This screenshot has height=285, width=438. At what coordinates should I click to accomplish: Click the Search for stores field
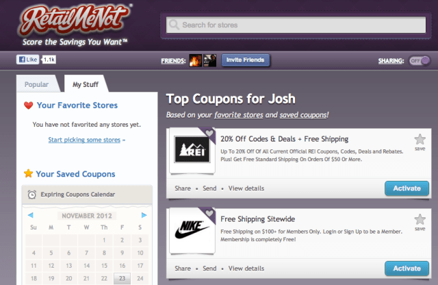click(x=296, y=25)
